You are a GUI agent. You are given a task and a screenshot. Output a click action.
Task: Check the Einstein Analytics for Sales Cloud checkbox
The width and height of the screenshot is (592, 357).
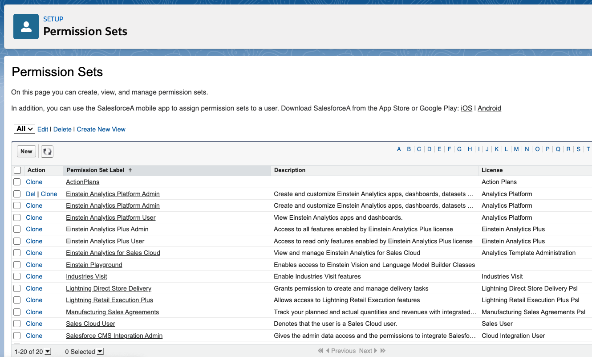point(17,253)
